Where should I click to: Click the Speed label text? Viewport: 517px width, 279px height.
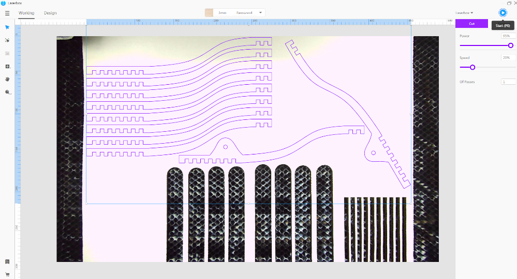[465, 57]
